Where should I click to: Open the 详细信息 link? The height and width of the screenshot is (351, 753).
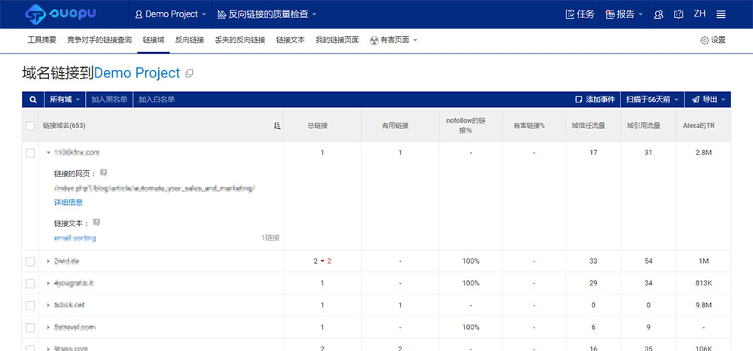(x=69, y=202)
